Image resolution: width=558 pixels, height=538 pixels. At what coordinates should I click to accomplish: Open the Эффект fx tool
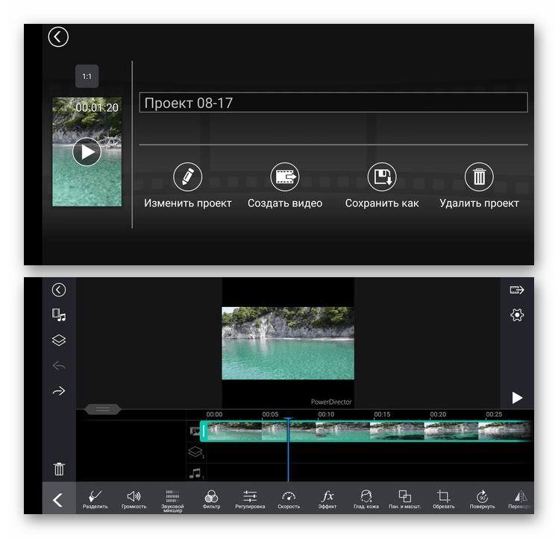327,499
